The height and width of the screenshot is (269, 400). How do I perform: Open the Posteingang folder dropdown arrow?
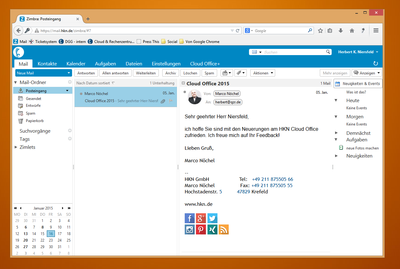tap(67, 91)
